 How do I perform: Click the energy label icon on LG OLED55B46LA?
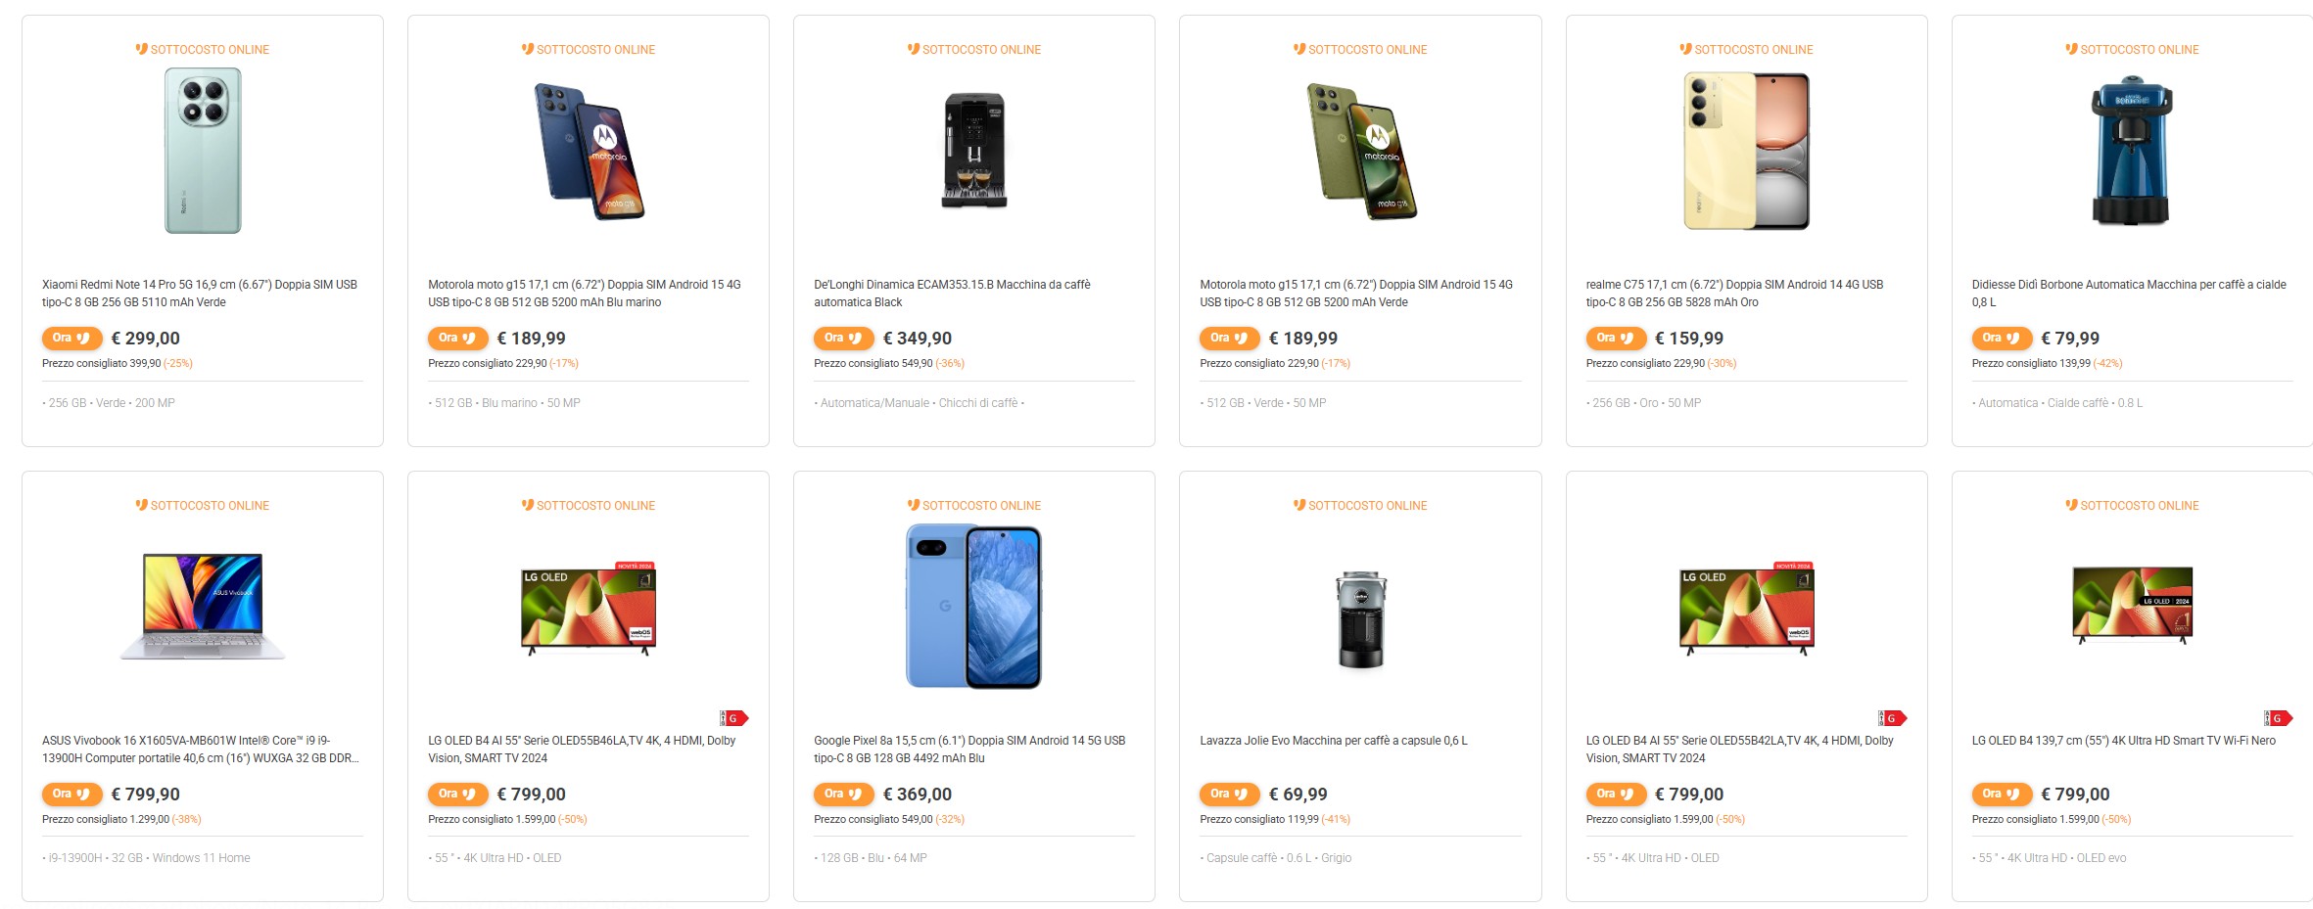pyautogui.click(x=733, y=718)
